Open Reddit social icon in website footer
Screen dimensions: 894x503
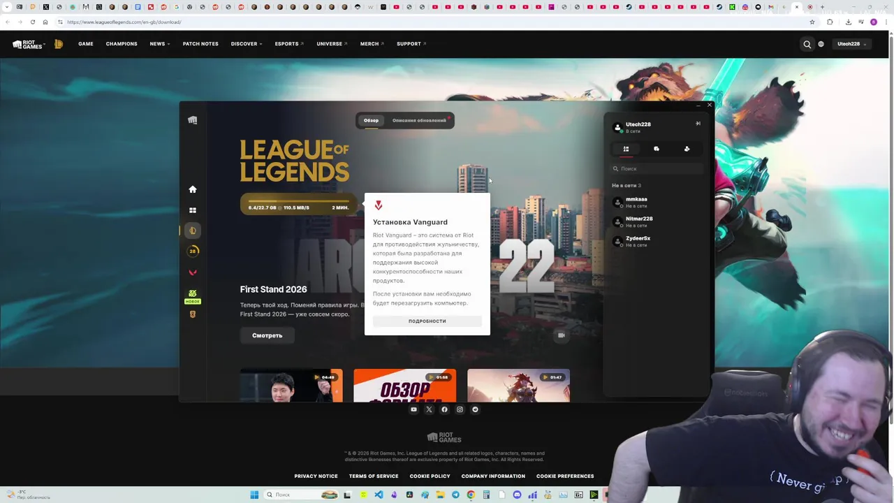[x=475, y=409]
